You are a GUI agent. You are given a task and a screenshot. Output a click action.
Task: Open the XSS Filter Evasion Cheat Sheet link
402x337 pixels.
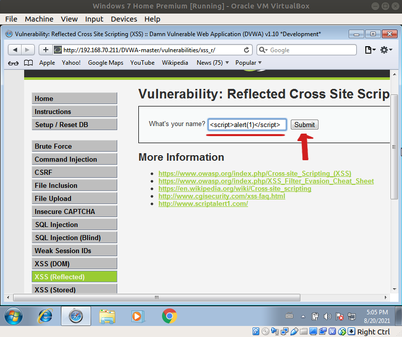[266, 181]
